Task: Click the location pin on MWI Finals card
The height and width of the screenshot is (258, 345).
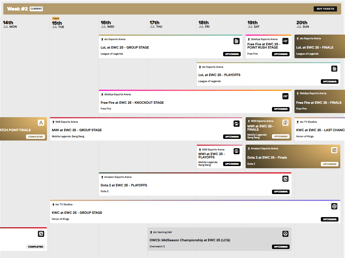Action: 249,121
